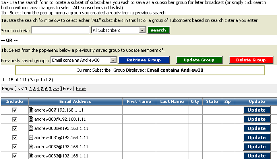Click the email andrew300@192.168.1.11
This screenshot has height=159, width=277.
[60, 119]
